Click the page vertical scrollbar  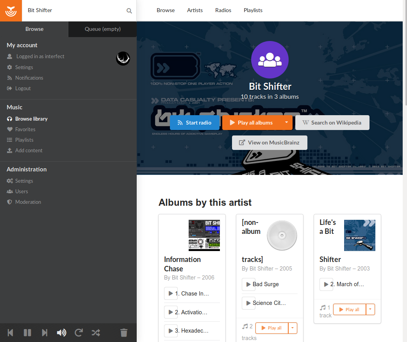[406, 52]
